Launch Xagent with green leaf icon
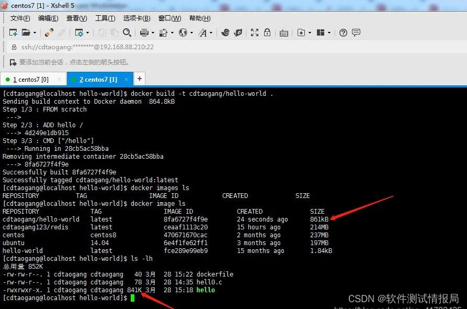Screen dimensions: 467x309 [x=238, y=32]
